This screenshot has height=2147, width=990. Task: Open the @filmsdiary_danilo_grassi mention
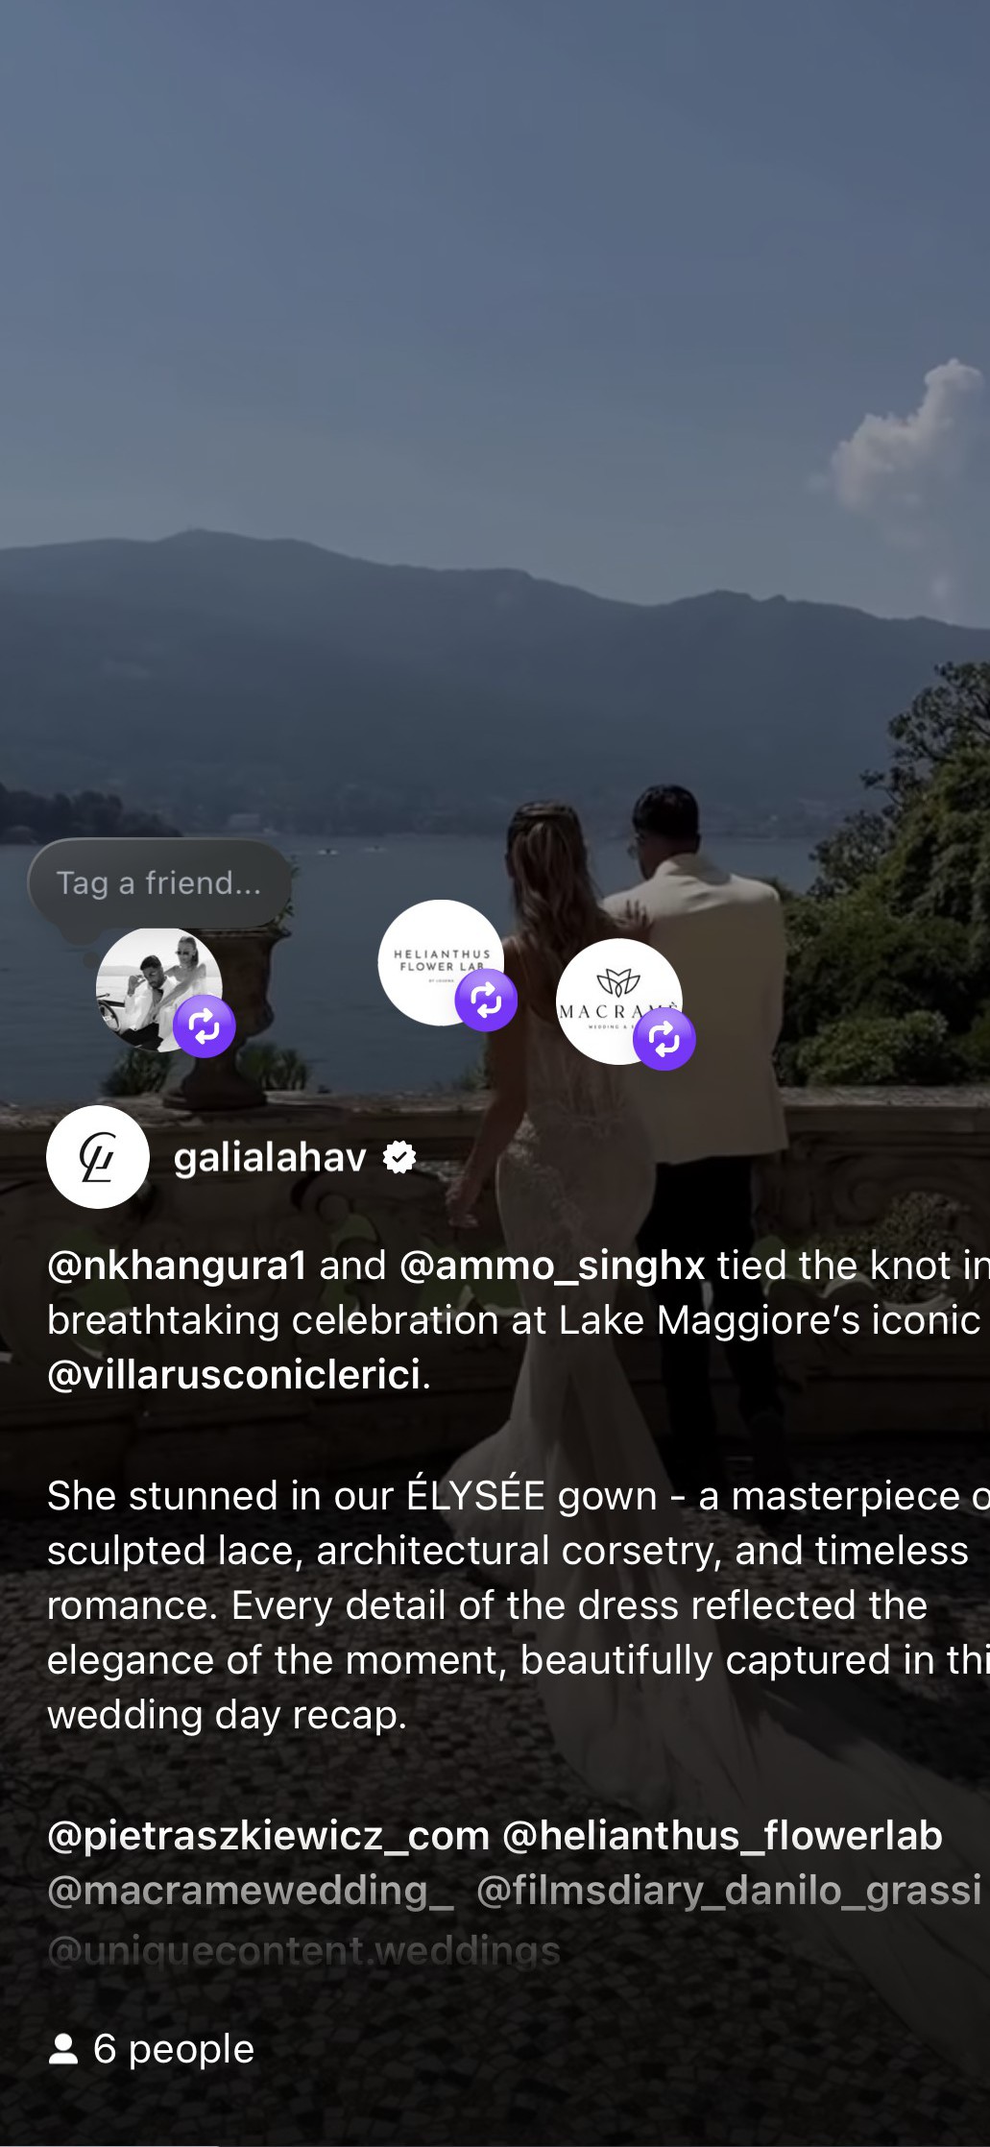(x=729, y=1891)
